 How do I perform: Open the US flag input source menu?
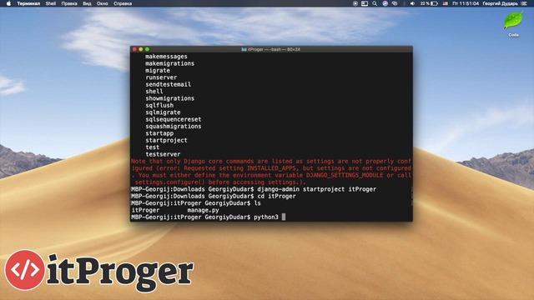click(x=445, y=3)
